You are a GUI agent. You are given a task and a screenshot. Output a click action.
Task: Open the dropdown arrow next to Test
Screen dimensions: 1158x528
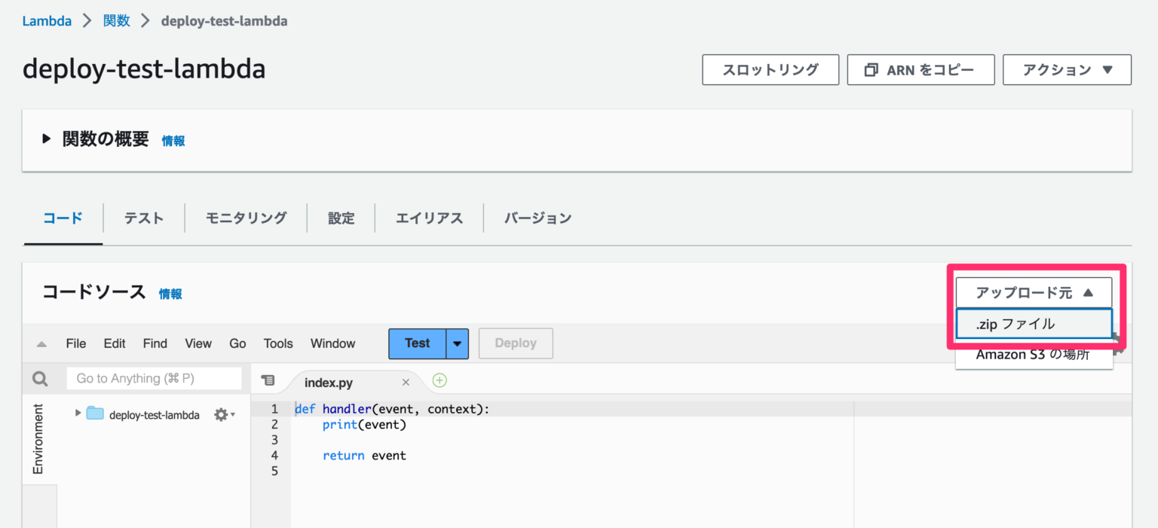click(457, 343)
